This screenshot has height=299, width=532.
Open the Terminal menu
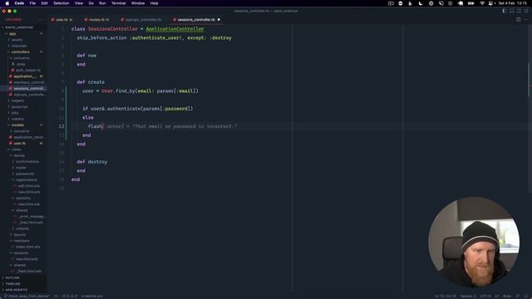click(118, 3)
